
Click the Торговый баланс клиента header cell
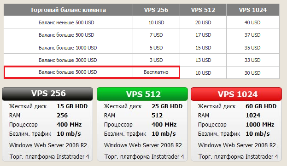point(68,10)
